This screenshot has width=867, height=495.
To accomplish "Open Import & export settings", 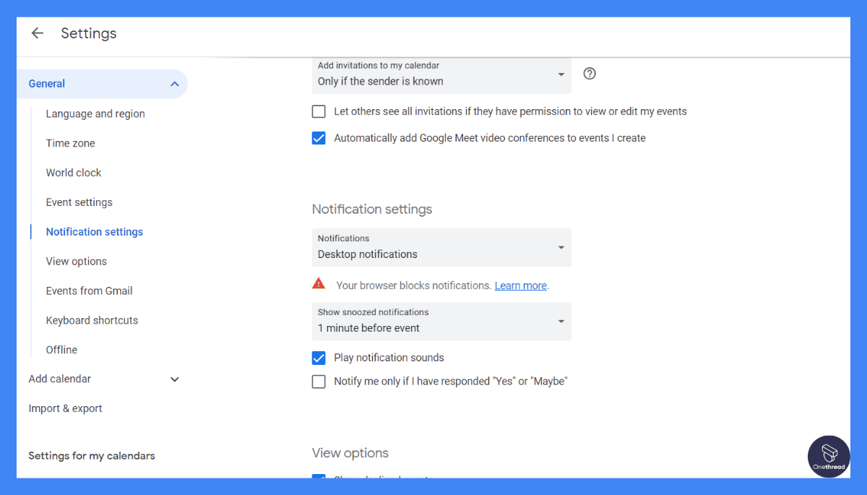I will 65,408.
